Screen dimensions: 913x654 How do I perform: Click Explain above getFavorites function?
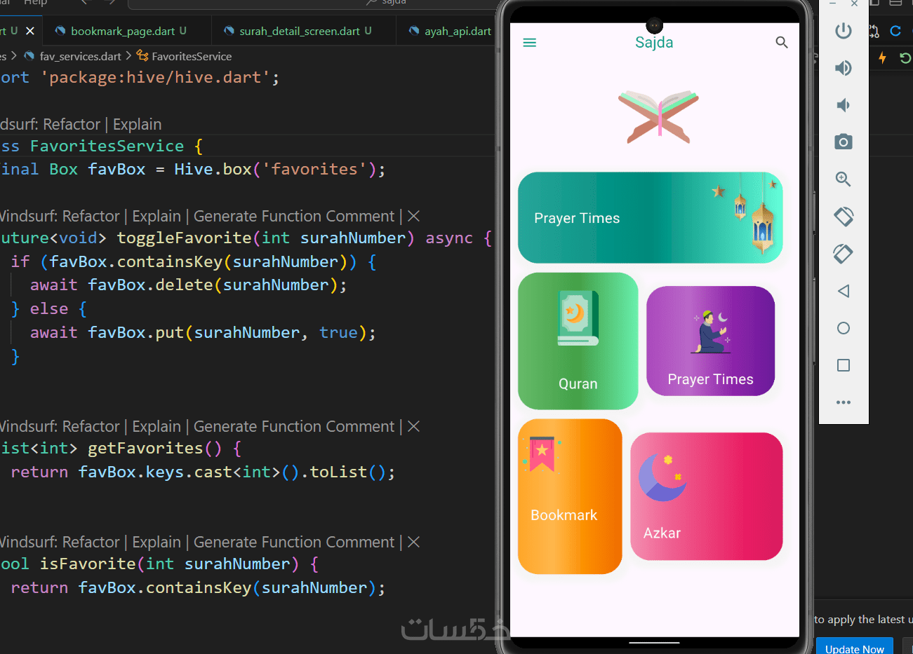[x=156, y=426]
